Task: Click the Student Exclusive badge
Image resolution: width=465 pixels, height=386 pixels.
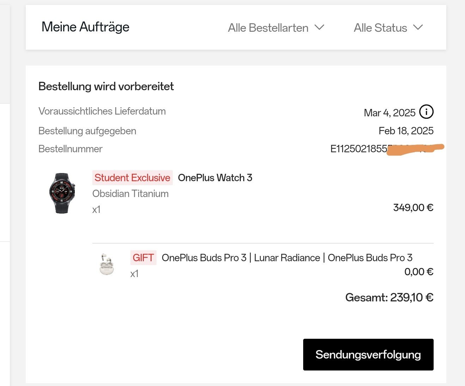Action: [x=132, y=178]
